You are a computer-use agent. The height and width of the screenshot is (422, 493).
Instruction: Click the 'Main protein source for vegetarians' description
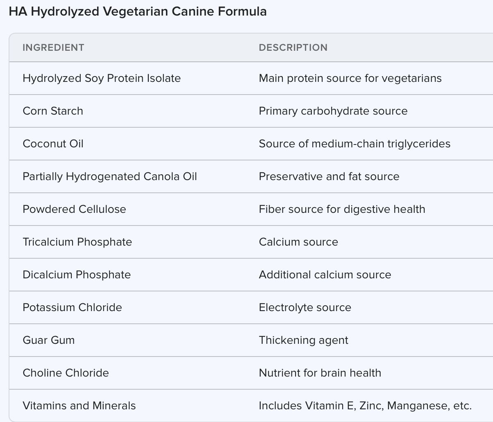click(350, 78)
